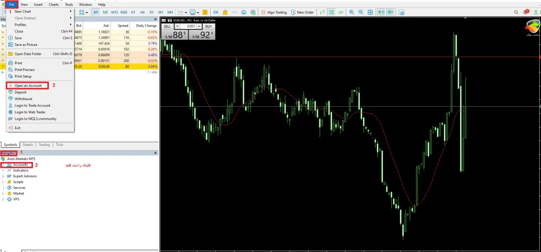
Task: Toggle chart auto scroll icon
Action: (381, 12)
